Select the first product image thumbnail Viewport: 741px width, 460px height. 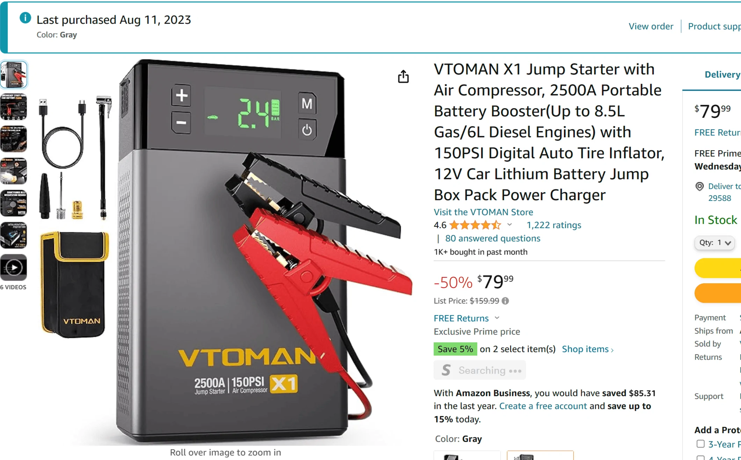coord(14,74)
